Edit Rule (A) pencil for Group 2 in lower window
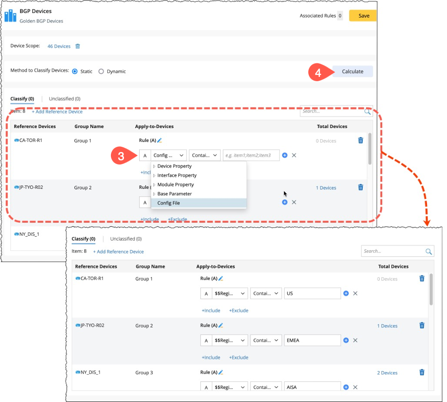Image resolution: width=447 pixels, height=402 pixels. pyautogui.click(x=220, y=325)
